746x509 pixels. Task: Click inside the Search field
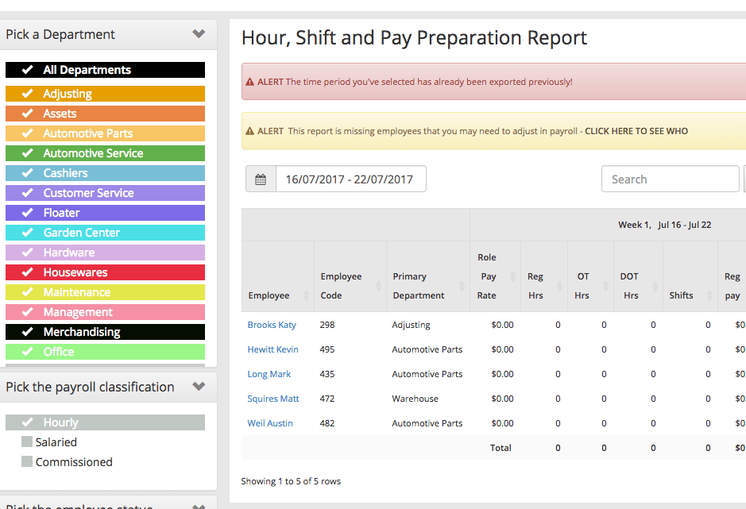coord(670,178)
